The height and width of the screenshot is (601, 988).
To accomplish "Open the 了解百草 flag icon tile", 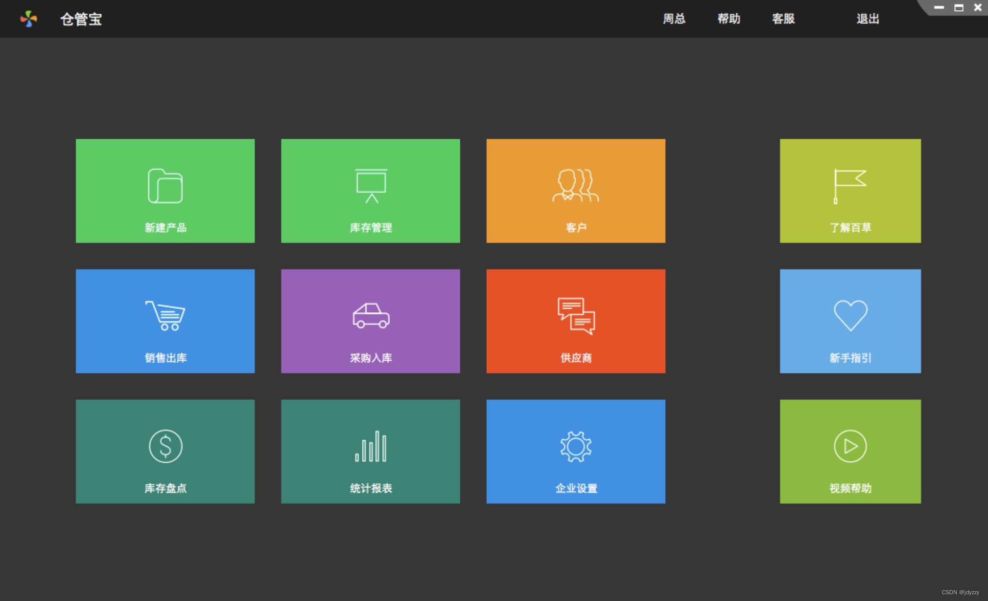I will pos(850,186).
